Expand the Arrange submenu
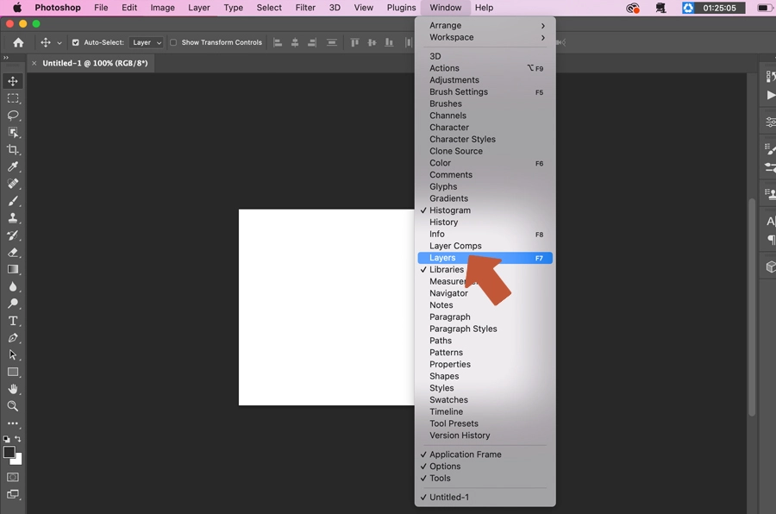The image size is (776, 514). tap(446, 25)
